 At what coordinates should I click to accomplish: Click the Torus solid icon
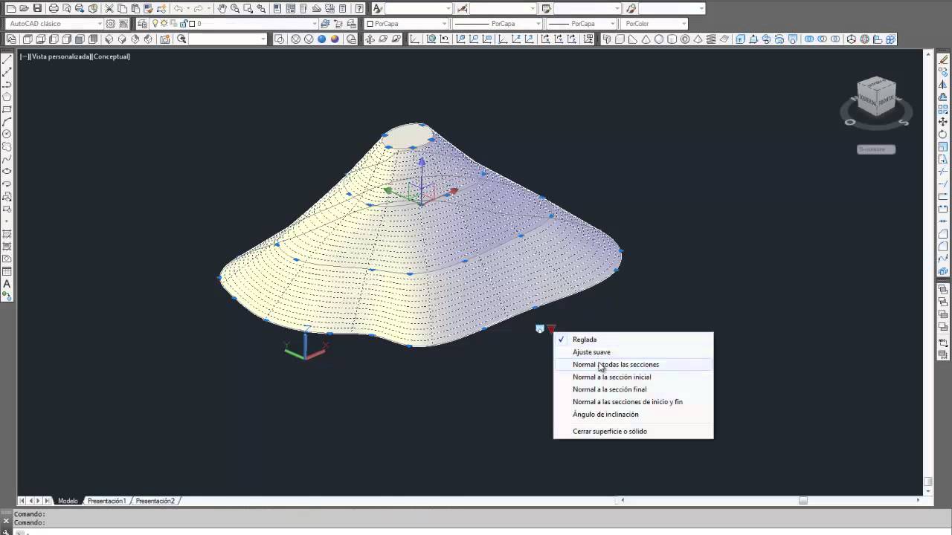pyautogui.click(x=686, y=39)
